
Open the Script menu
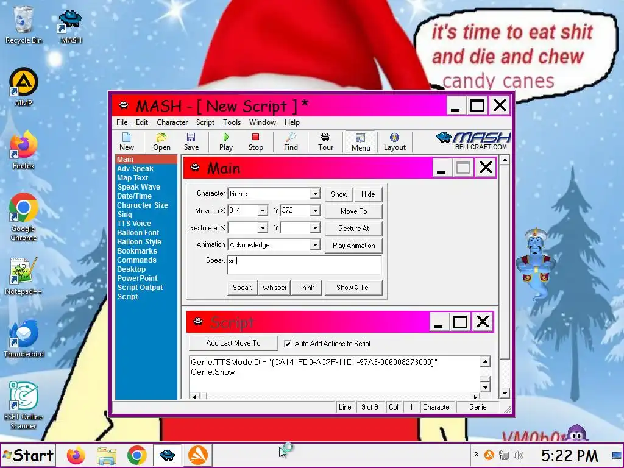(205, 122)
